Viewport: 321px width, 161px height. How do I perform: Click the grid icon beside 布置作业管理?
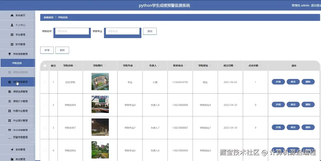(10, 111)
